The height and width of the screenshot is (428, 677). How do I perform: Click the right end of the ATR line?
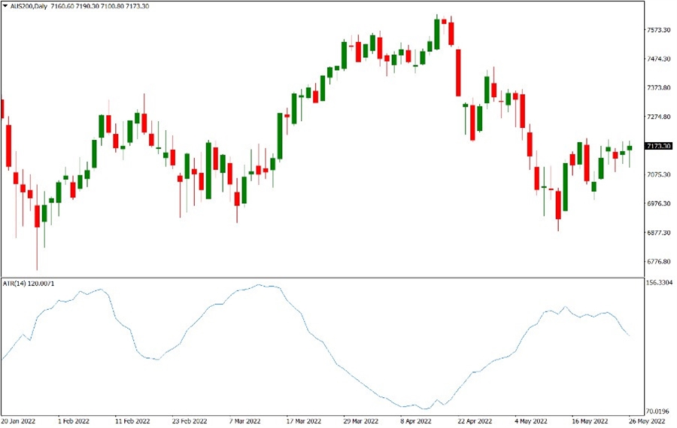point(630,335)
